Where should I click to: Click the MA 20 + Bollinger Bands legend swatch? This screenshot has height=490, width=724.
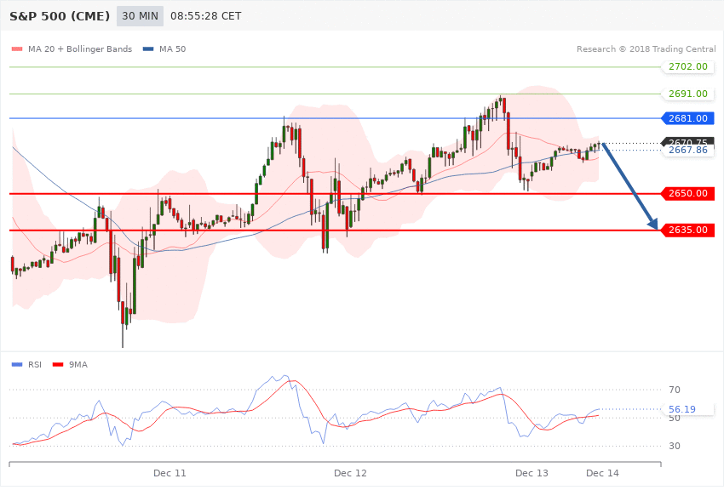[17, 48]
